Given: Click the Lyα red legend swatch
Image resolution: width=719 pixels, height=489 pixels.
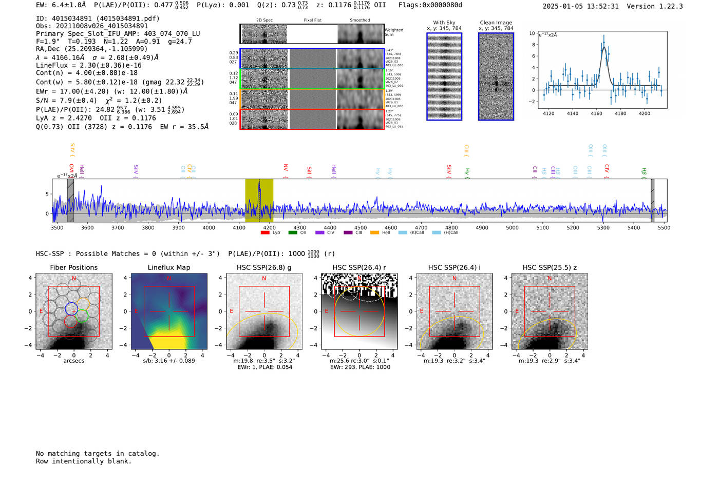Looking at the screenshot, I should pos(265,233).
